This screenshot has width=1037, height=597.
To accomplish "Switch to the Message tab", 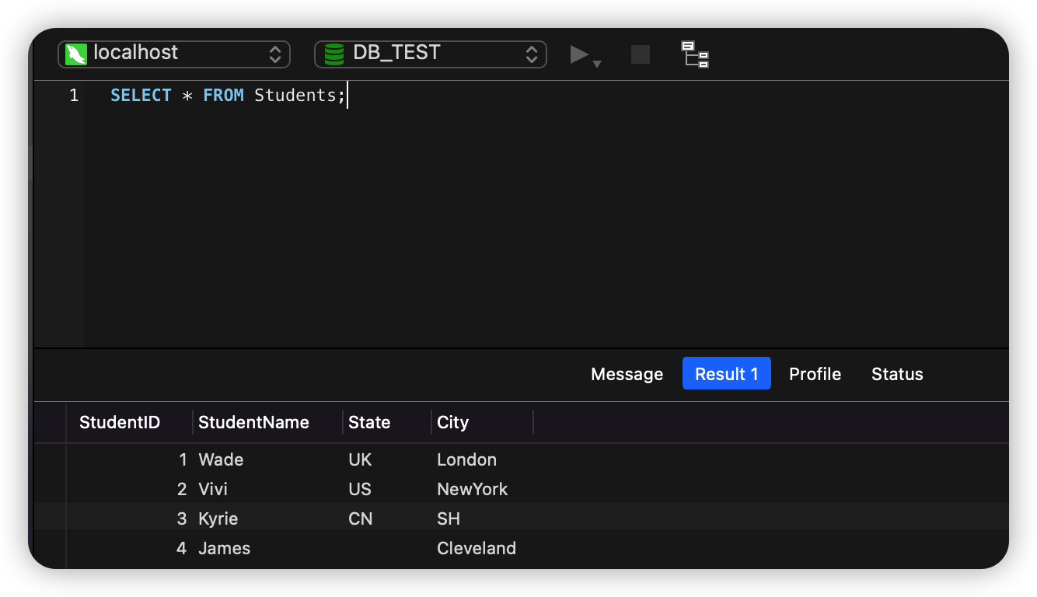I will click(x=627, y=374).
